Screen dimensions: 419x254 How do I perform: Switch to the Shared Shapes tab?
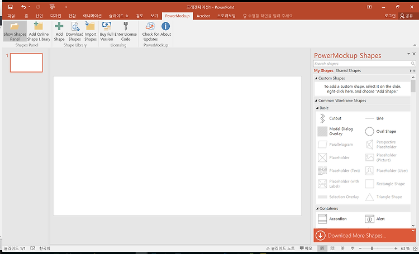click(348, 71)
